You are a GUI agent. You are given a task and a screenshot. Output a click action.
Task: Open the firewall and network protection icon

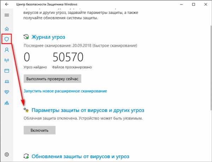pyautogui.click(x=7, y=60)
